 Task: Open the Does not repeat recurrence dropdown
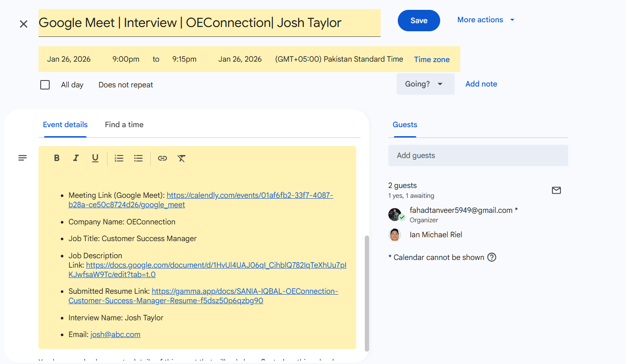126,85
